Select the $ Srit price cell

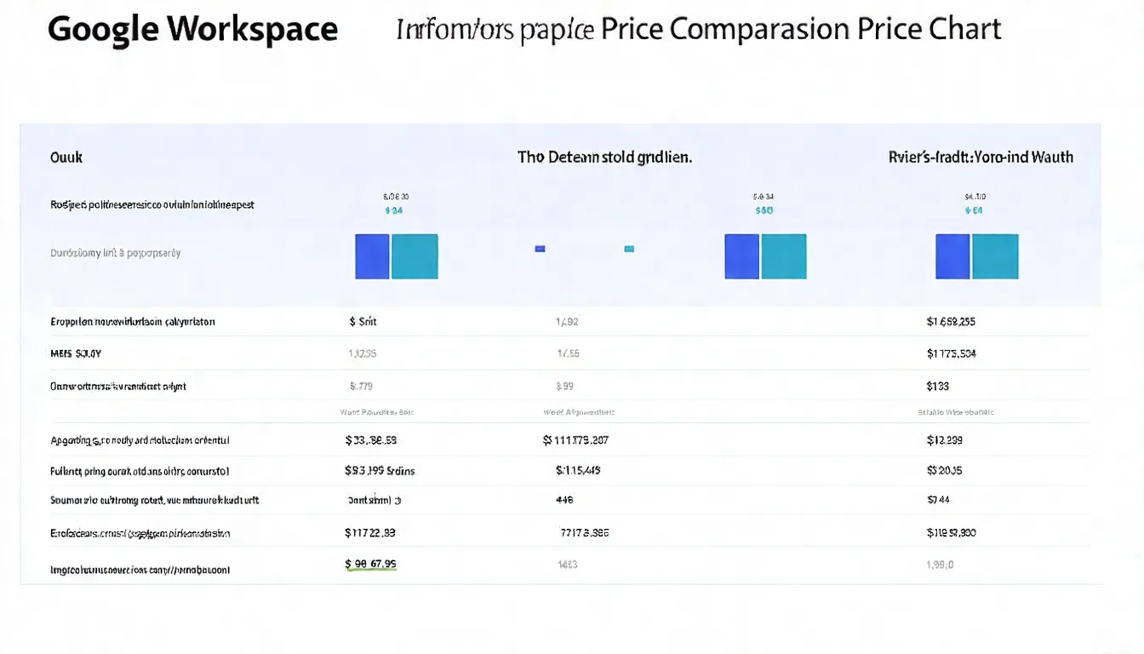point(363,322)
